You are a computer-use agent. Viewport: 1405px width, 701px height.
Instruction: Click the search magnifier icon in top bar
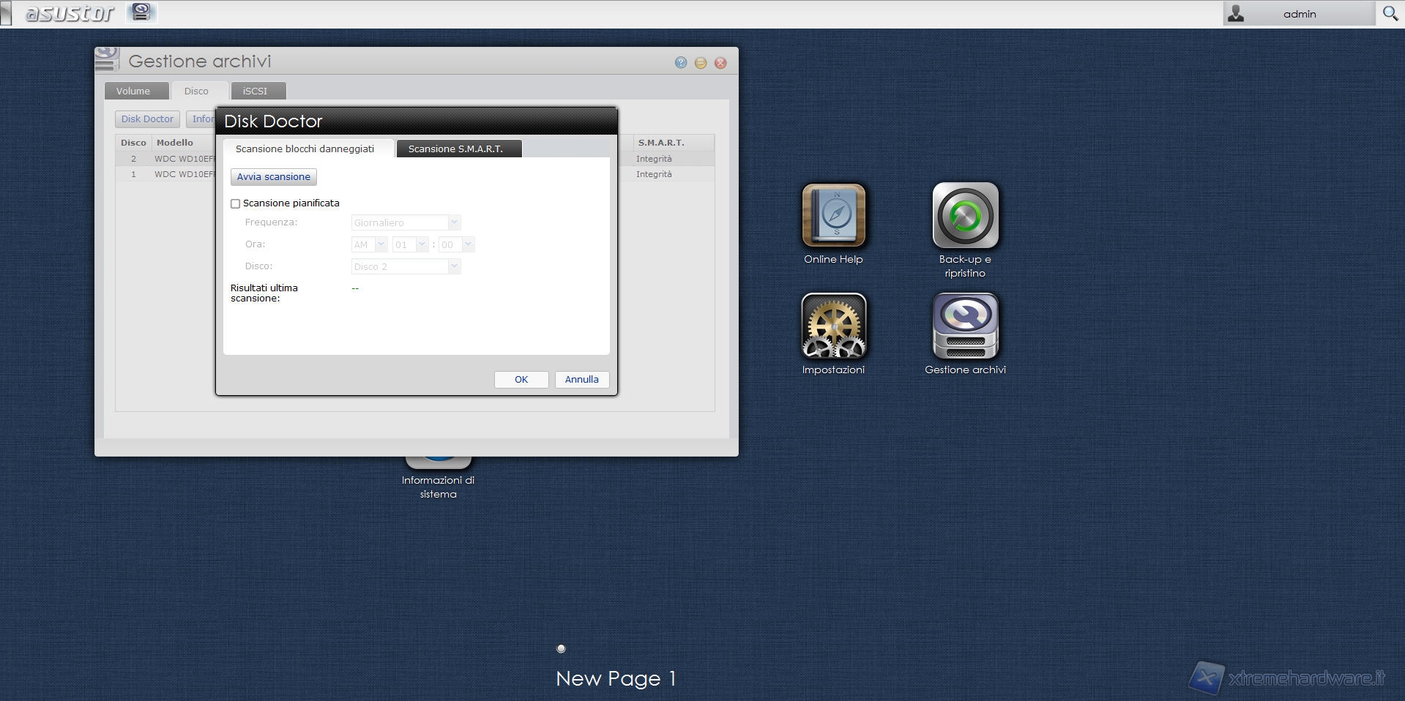pos(1390,13)
